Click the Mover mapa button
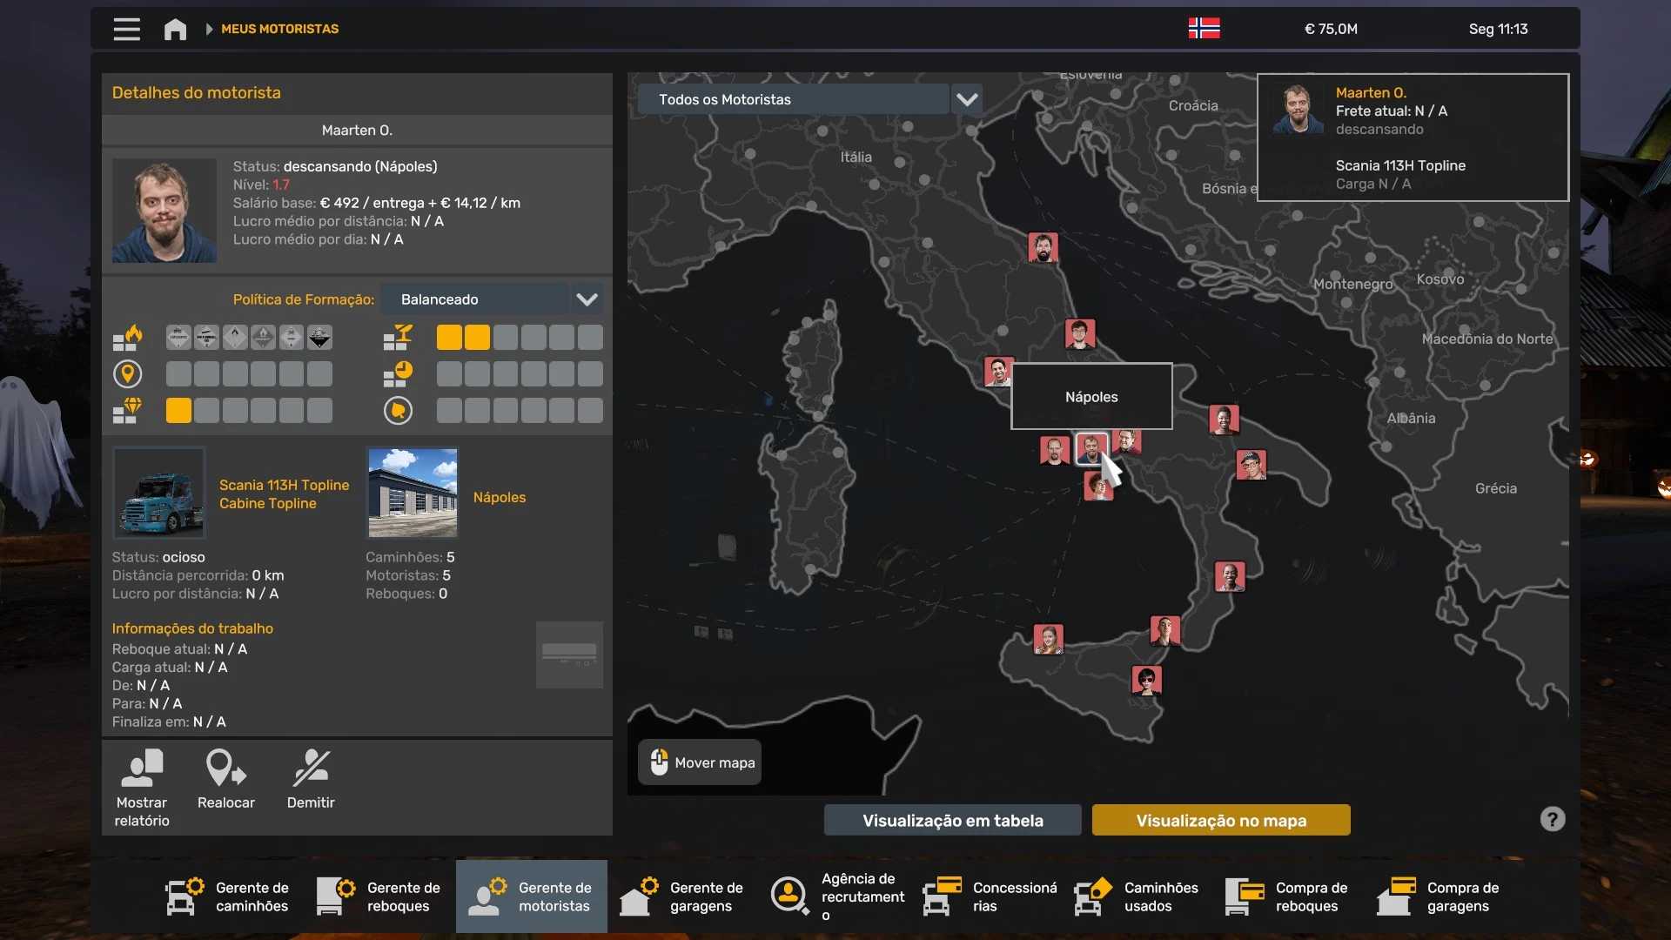Viewport: 1671px width, 940px height. tap(700, 762)
